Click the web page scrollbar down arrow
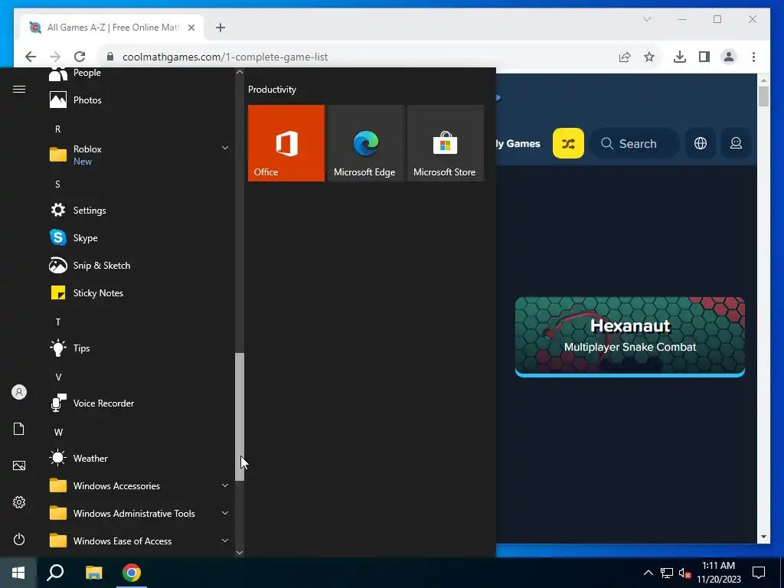 click(x=763, y=537)
